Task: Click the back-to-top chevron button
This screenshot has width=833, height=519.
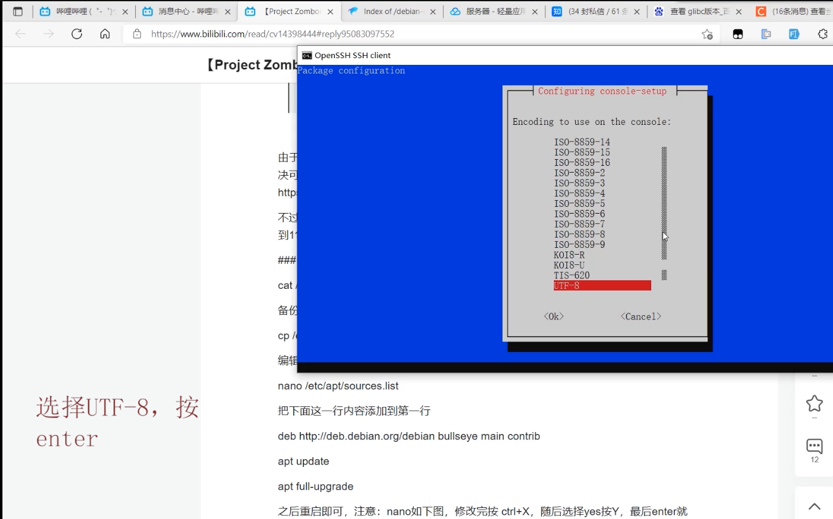Action: 814,506
